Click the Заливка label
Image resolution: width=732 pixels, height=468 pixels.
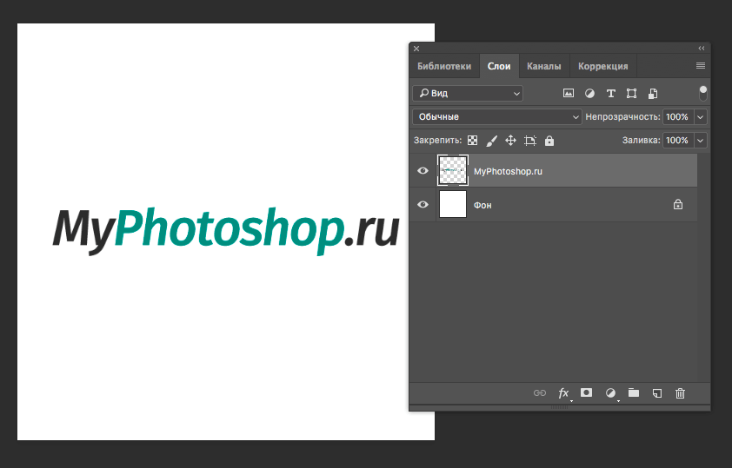click(x=642, y=141)
